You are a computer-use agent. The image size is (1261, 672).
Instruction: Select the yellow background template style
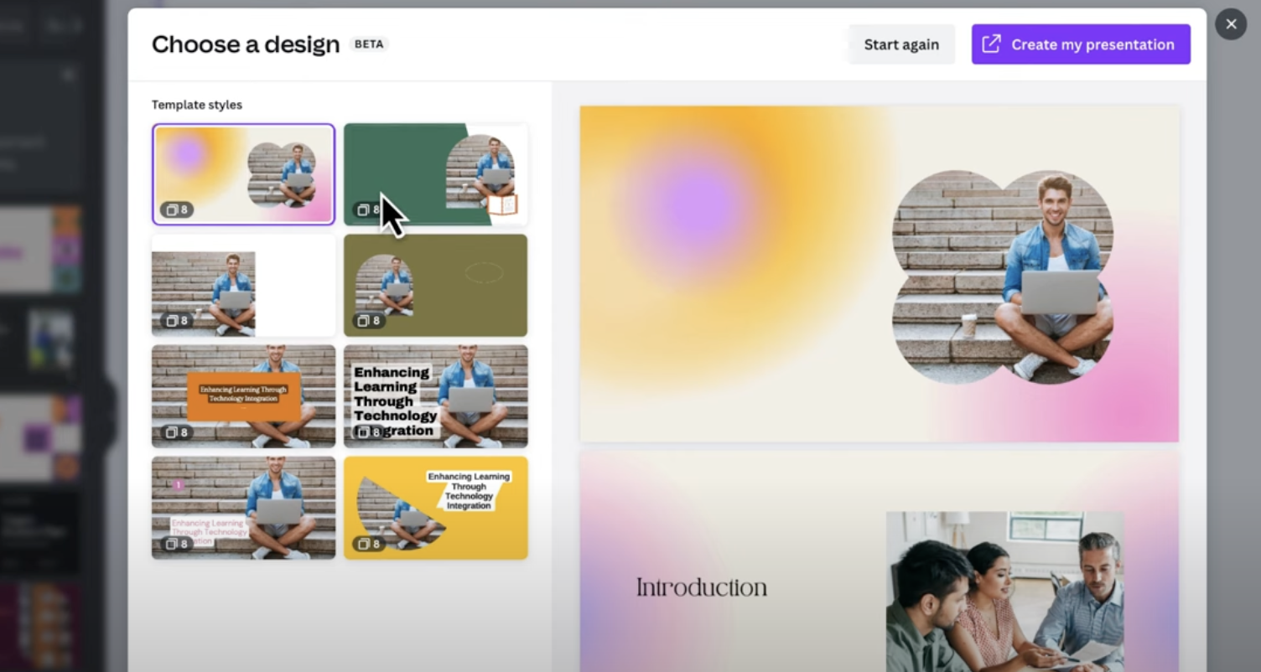click(436, 508)
